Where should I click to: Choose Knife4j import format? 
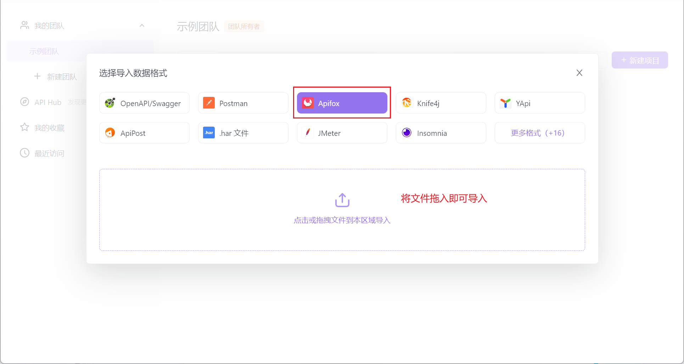[441, 103]
